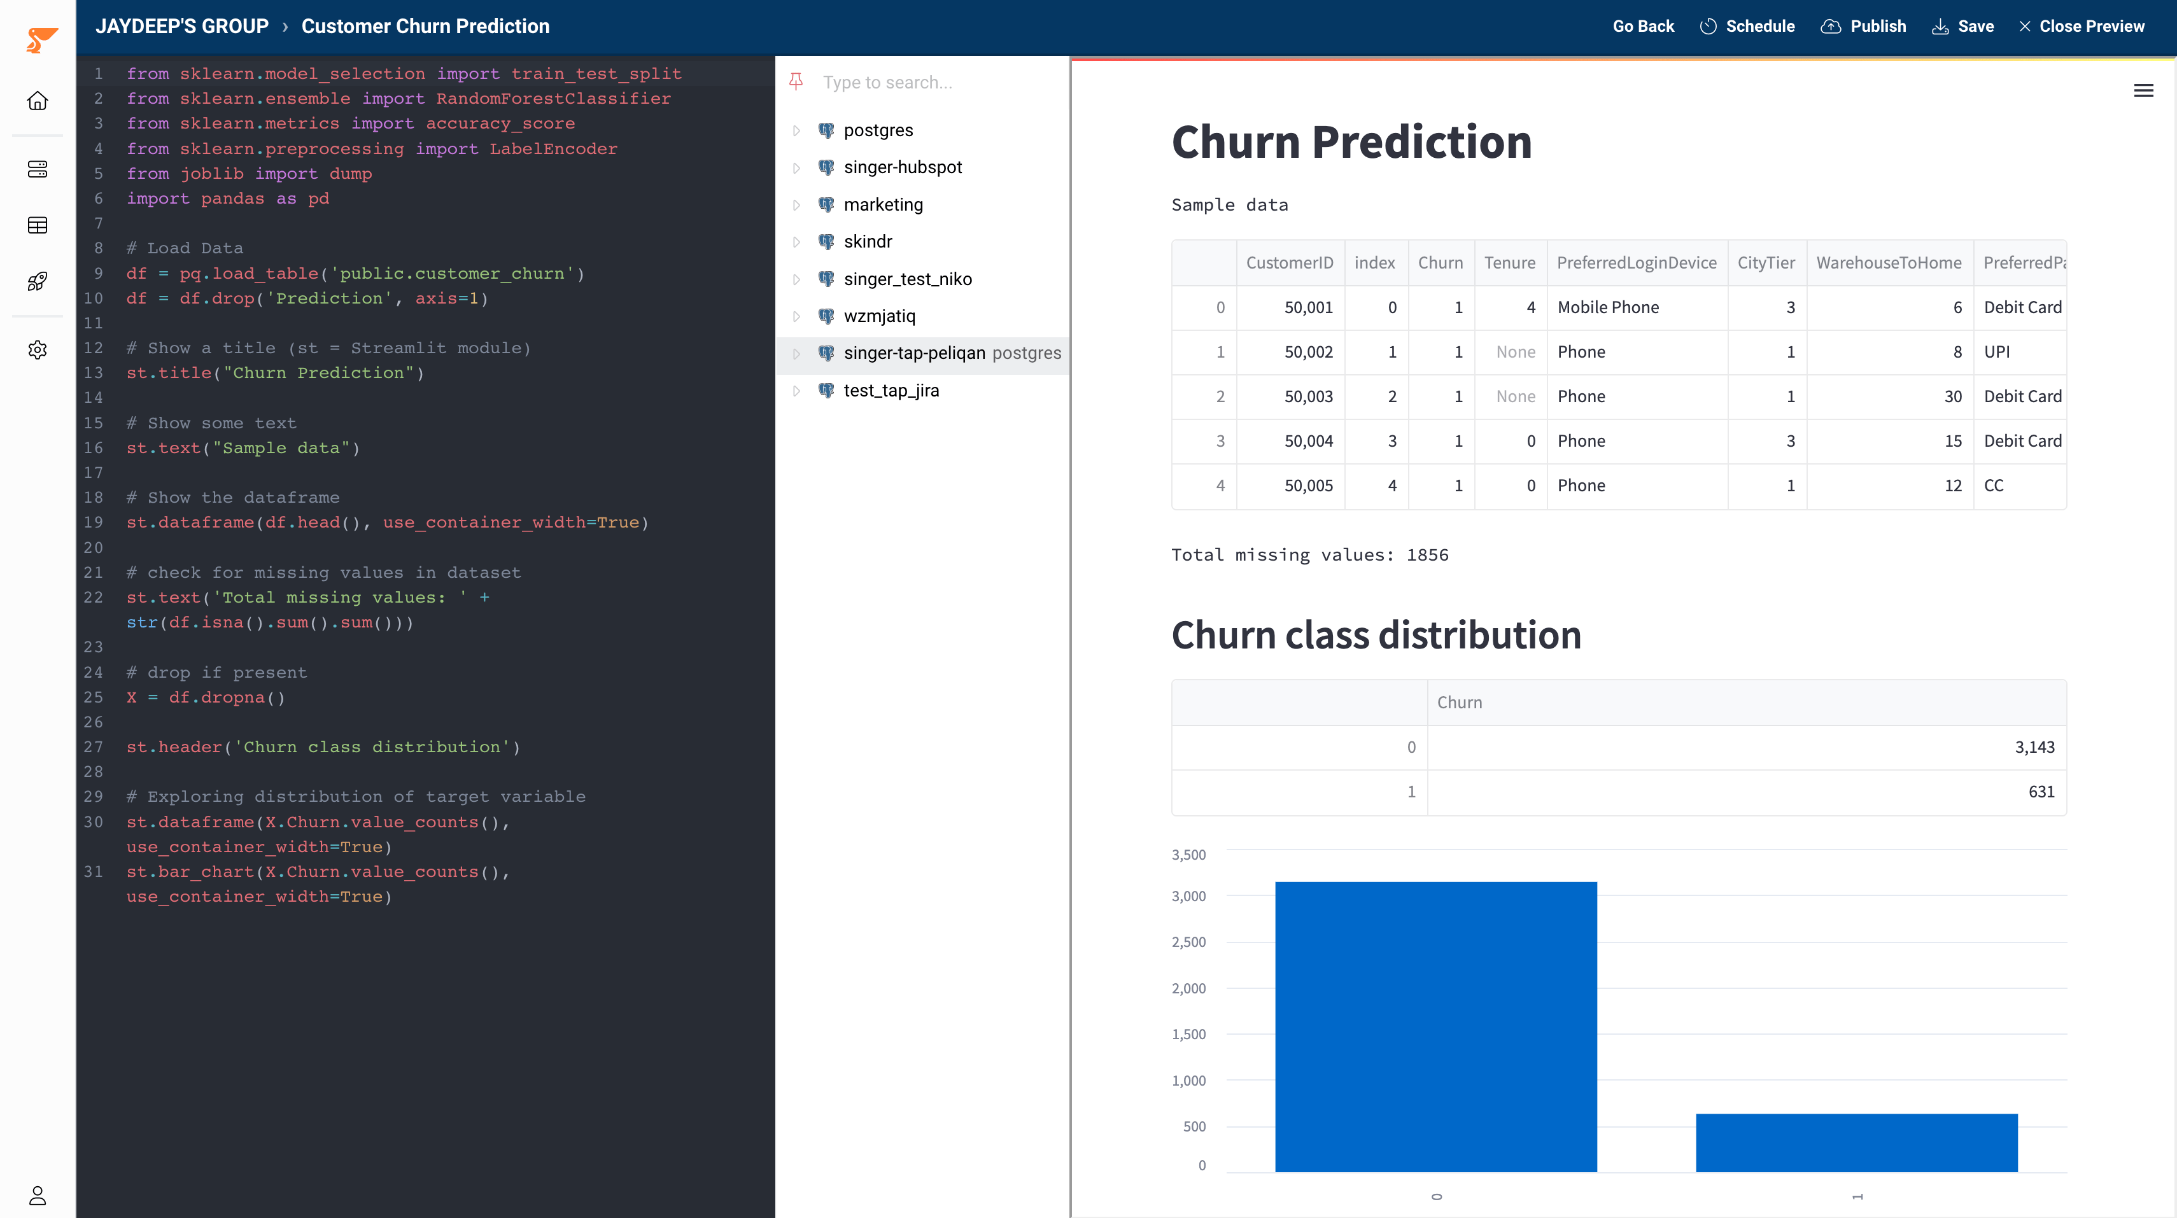Screen dimensions: 2177x1218
Task: Select the wzmjatiq tree item label
Action: click(x=880, y=316)
